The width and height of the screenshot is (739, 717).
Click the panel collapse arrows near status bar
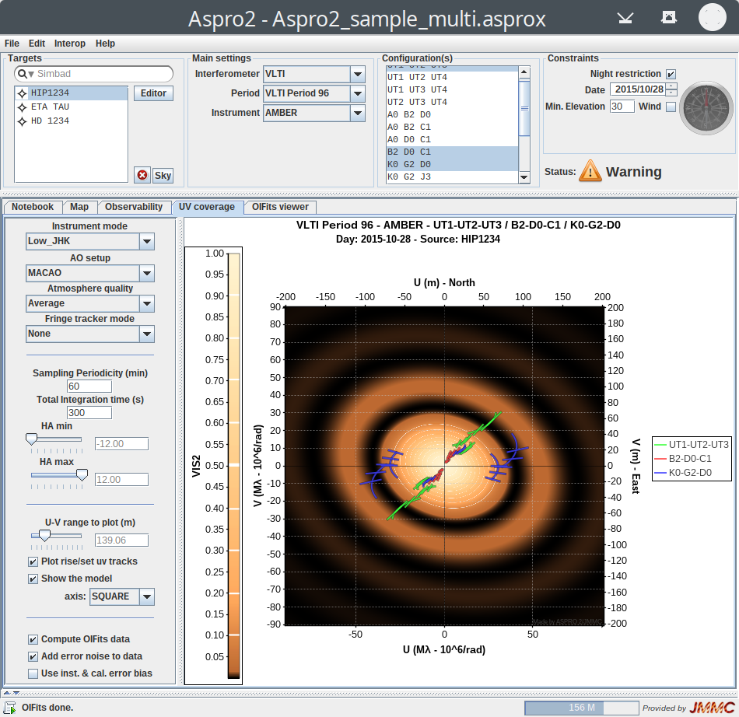pyautogui.click(x=12, y=693)
